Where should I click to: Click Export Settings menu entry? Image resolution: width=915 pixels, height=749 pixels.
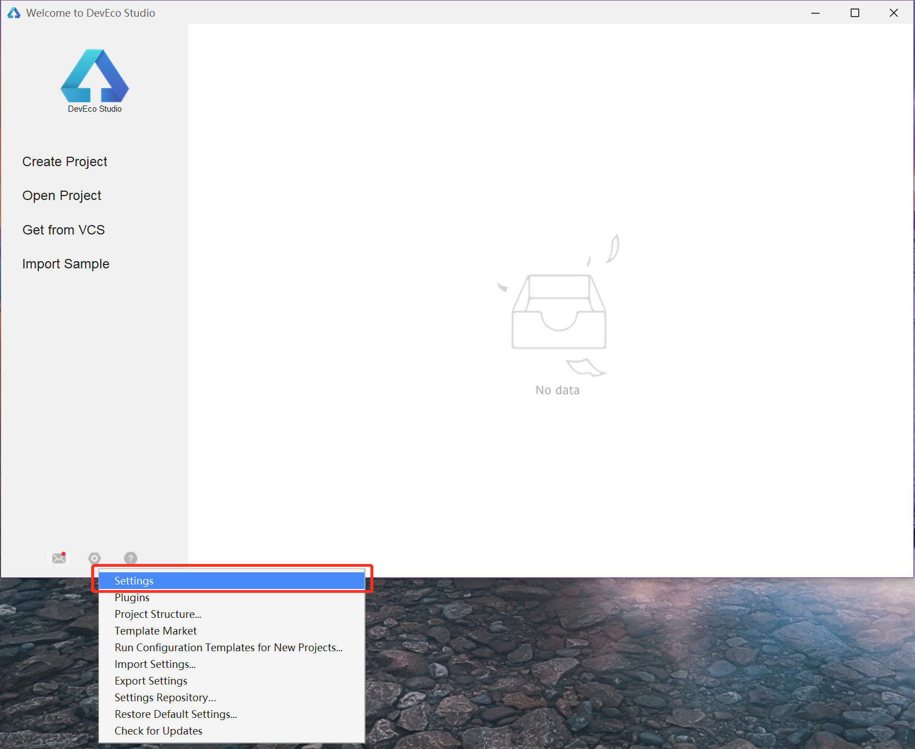(x=231, y=681)
